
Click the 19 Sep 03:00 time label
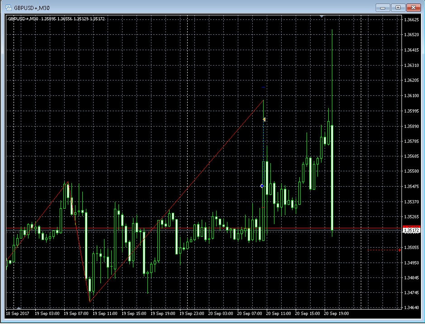[47, 314]
